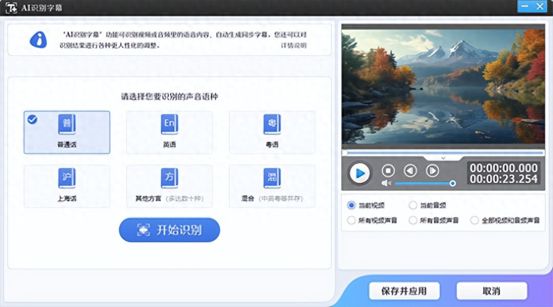The image size is (553, 307).
Task: Play the video preview
Action: tap(359, 173)
